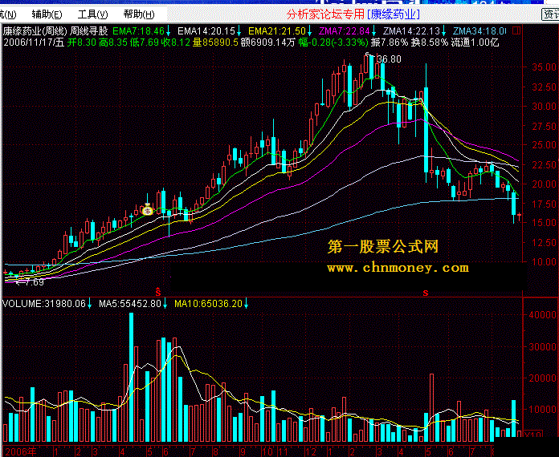Click the 22.50 price axis label
The image size is (559, 457).
point(545,165)
